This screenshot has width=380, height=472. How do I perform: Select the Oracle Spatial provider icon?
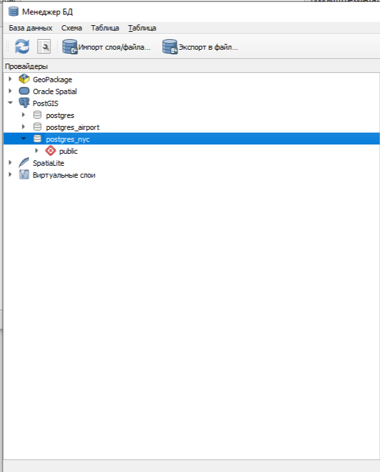pos(24,91)
